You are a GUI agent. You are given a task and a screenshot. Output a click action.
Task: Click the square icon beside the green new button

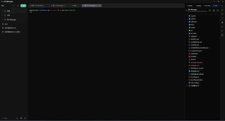pyautogui.click(x=18, y=6)
